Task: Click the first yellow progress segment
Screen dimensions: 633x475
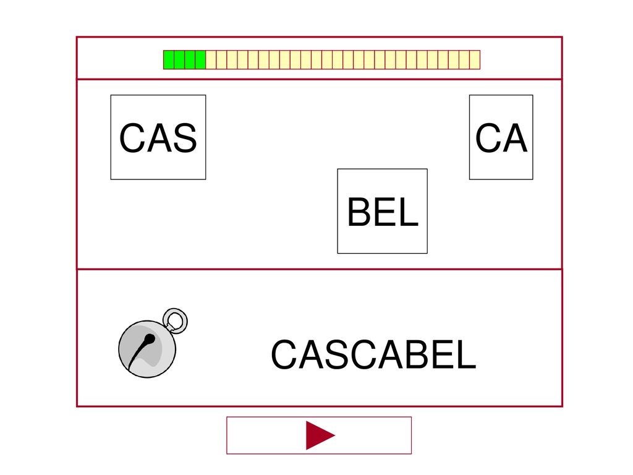Action: point(211,60)
